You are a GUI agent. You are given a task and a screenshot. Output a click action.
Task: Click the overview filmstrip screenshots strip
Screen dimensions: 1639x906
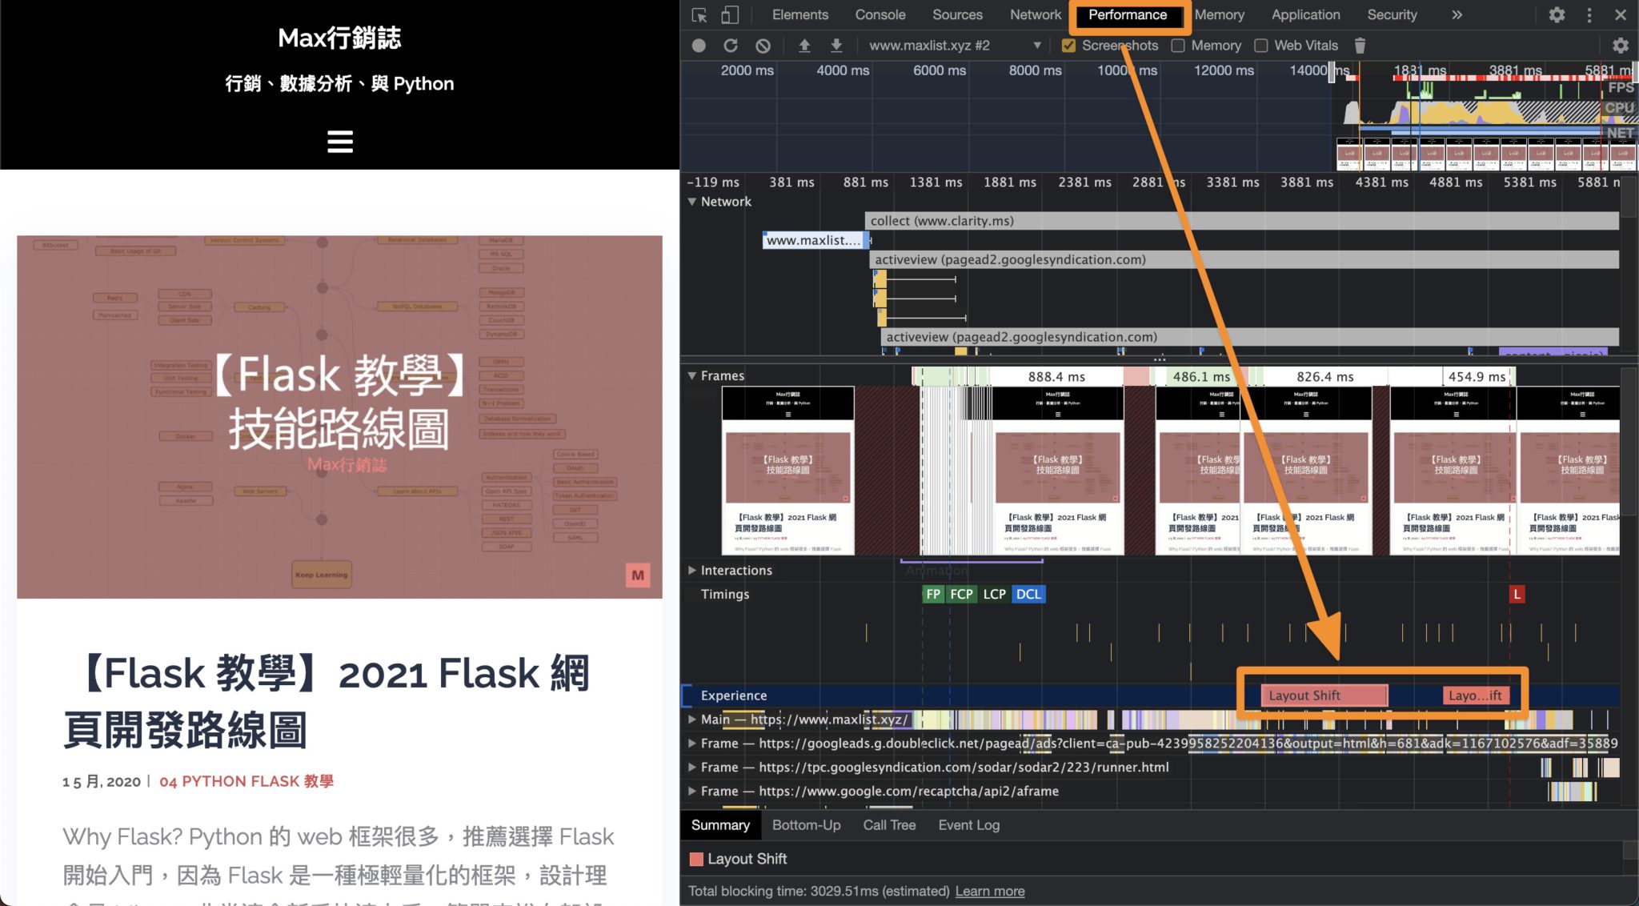[x=1486, y=154]
